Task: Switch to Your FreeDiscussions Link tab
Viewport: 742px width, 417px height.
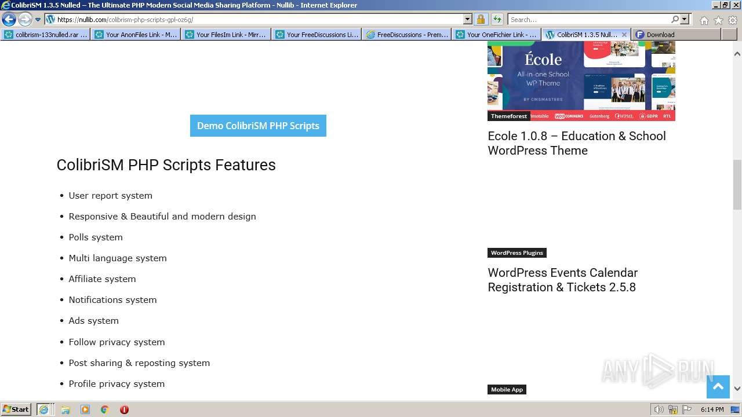Action: coord(317,35)
